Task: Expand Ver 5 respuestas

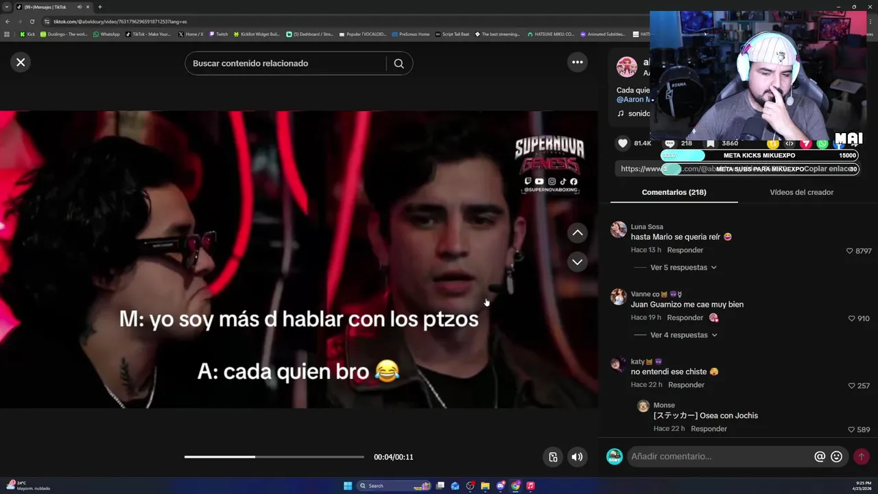Action: [683, 268]
